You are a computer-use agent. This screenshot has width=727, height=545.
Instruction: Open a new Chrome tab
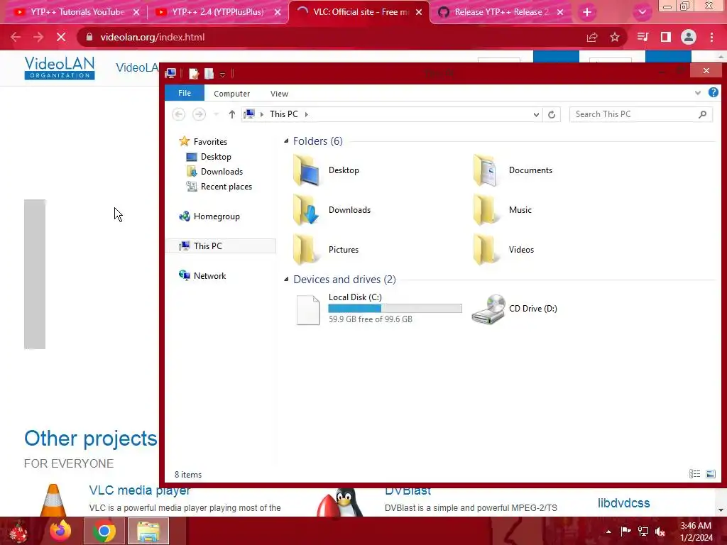[587, 13]
